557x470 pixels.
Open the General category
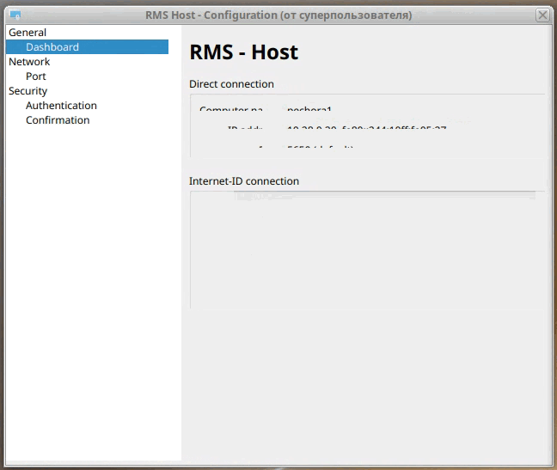tap(28, 33)
